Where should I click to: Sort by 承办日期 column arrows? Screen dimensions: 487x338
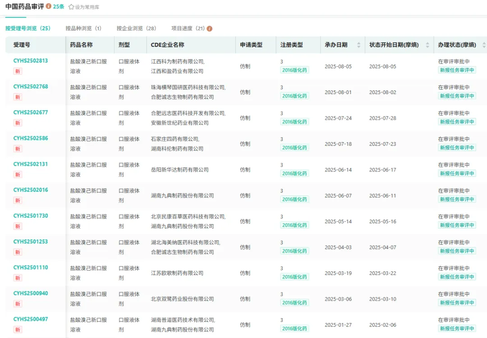[358, 45]
